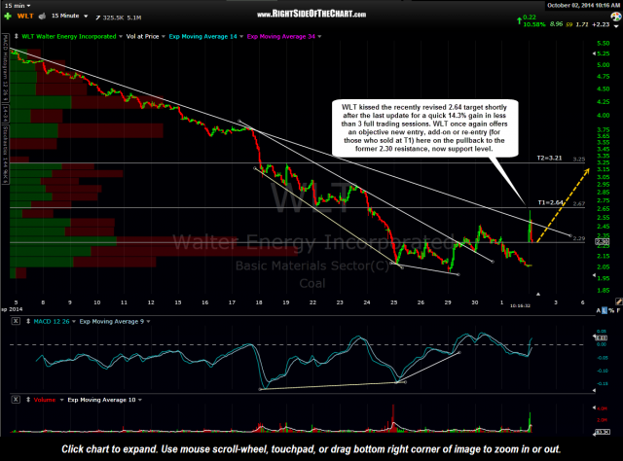623x461 pixels.
Task: Click the small triangle marker above time axis
Action: pyautogui.click(x=538, y=295)
